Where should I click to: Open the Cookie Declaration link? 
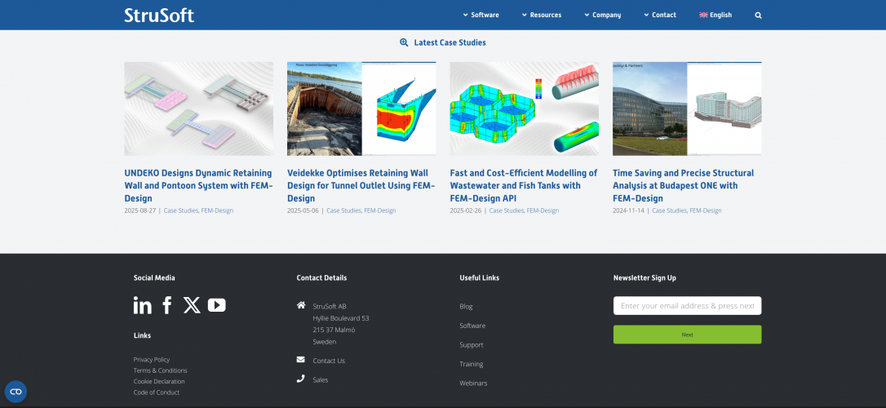point(159,381)
